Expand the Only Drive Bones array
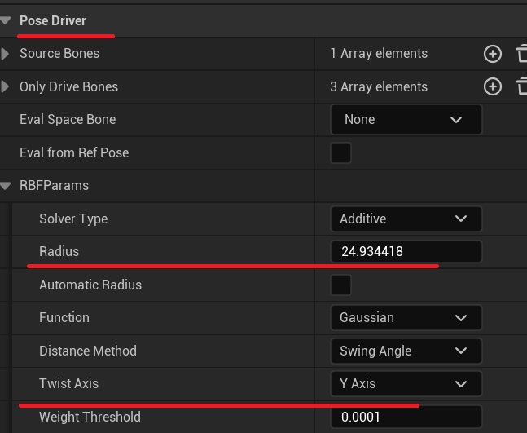This screenshot has height=433, width=527. (7, 86)
